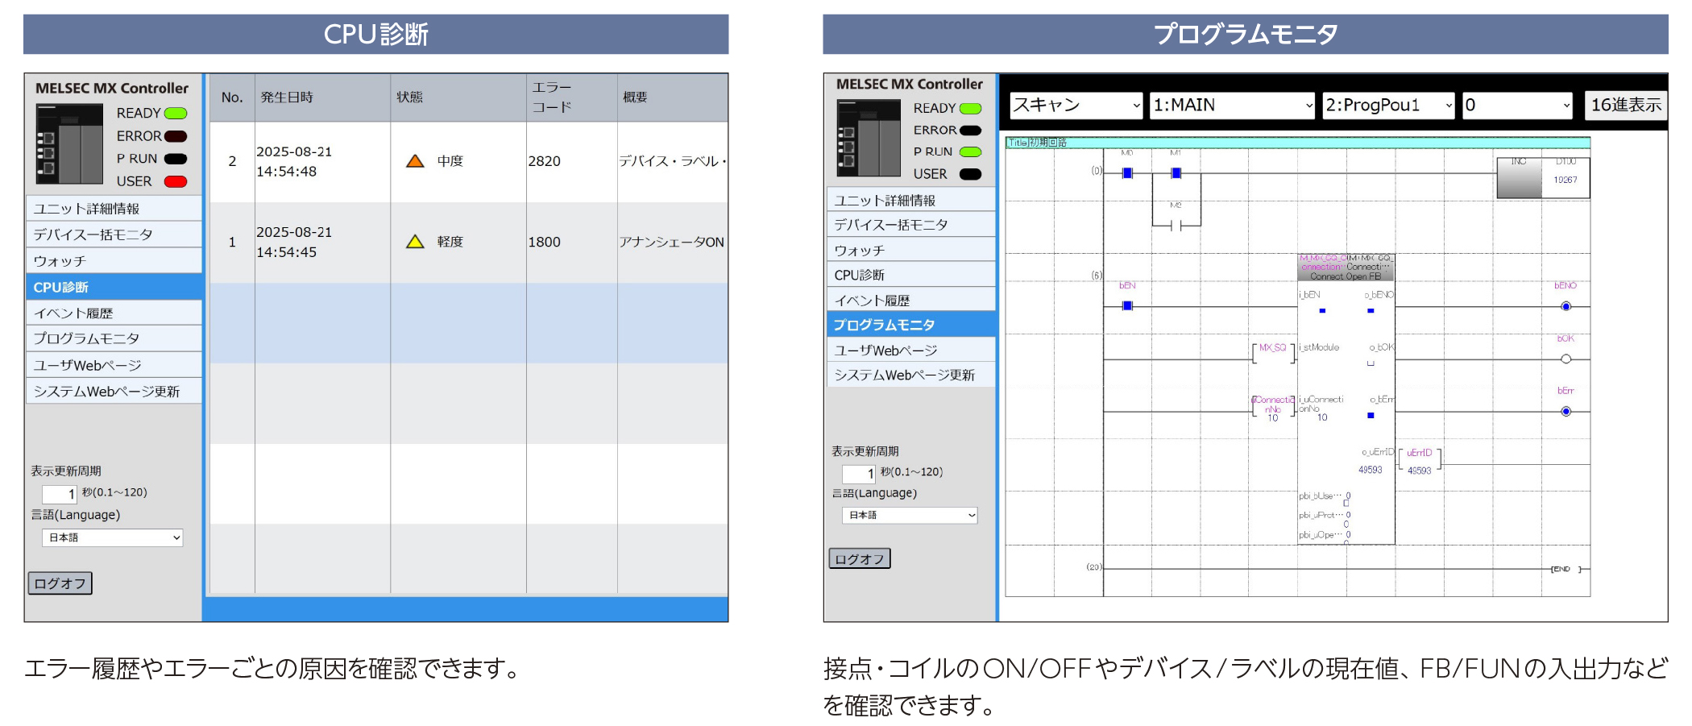The width and height of the screenshot is (1692, 726).
Task: Open デバイス一括モニタ in the program monitor sidebar
Action: [x=910, y=225]
